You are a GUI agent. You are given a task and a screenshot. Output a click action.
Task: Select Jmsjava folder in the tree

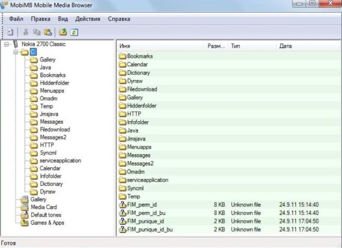point(49,114)
